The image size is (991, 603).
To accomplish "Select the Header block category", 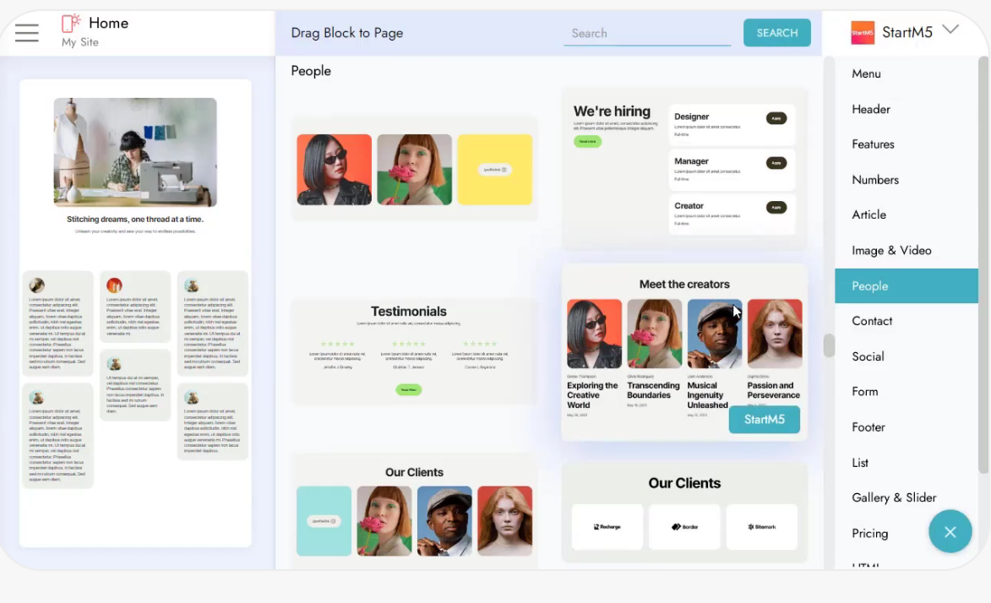I will coord(870,109).
